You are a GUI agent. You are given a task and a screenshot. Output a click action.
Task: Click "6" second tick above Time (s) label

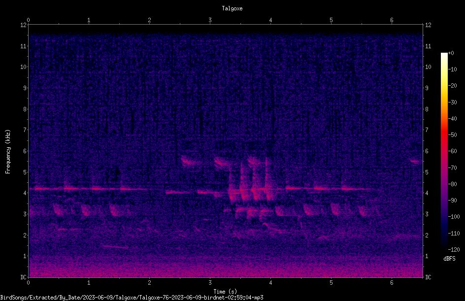point(392,283)
